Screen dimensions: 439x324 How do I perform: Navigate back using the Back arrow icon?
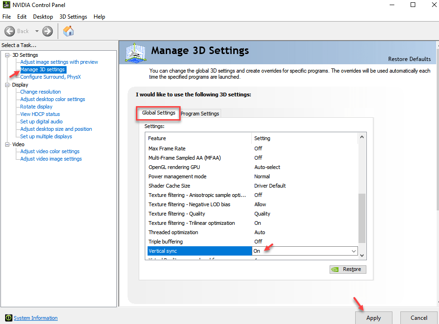pyautogui.click(x=10, y=31)
